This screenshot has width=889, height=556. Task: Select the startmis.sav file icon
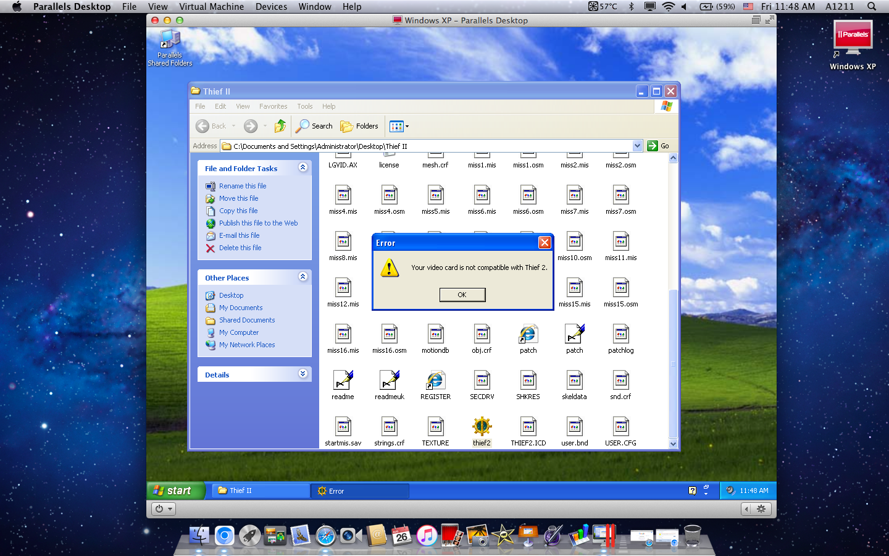tap(343, 426)
